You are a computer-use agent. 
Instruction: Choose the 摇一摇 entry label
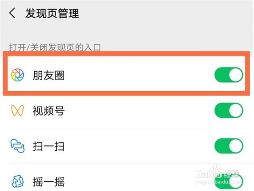tap(48, 182)
